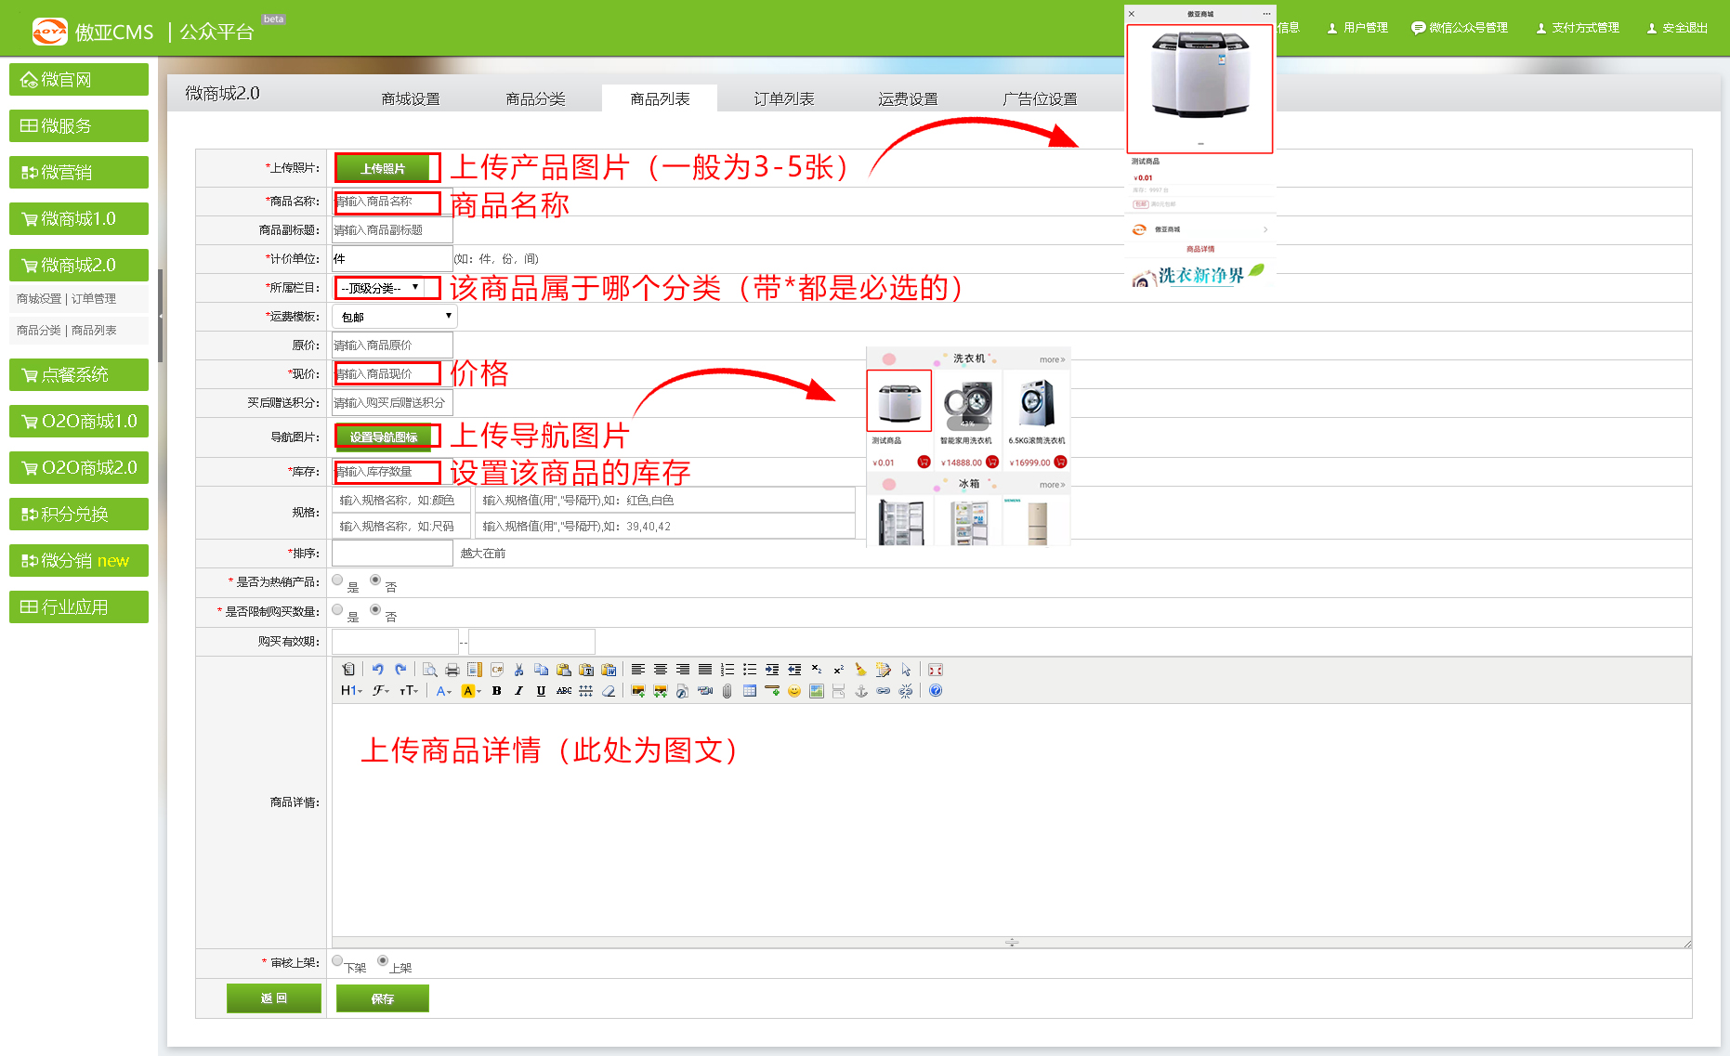
Task: Click the 上传照片 upload button
Action: [383, 168]
